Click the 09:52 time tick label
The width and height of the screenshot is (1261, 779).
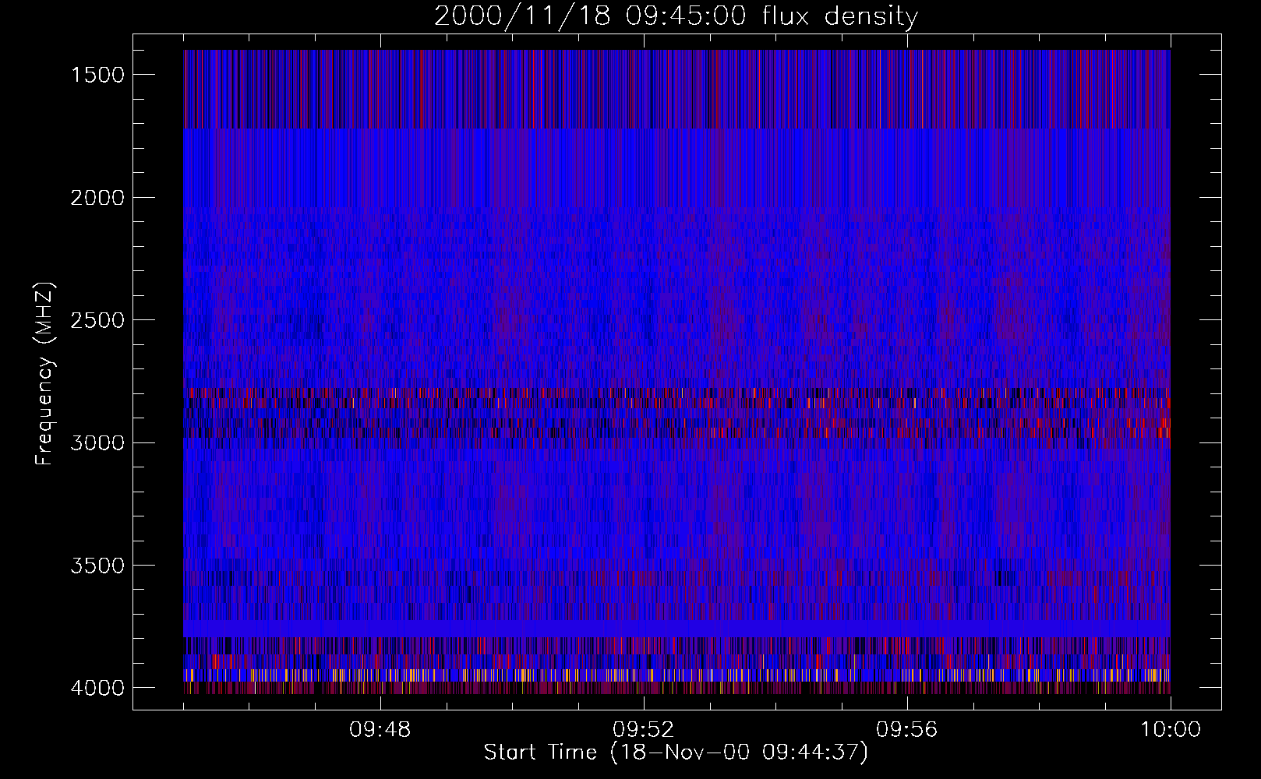click(644, 730)
